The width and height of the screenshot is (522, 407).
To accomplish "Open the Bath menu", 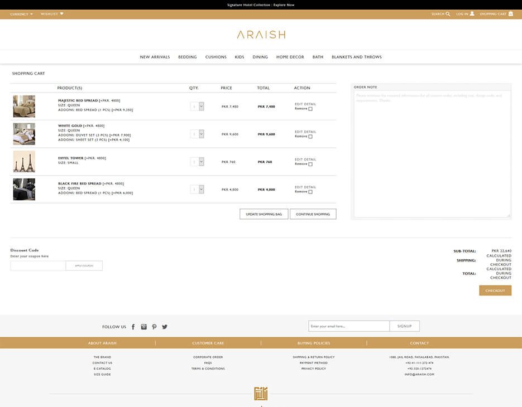I will (x=318, y=57).
